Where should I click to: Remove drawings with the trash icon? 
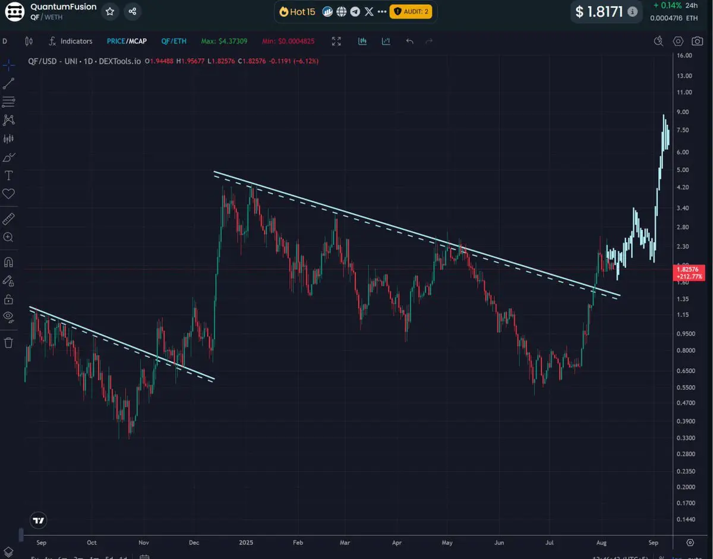click(x=8, y=342)
